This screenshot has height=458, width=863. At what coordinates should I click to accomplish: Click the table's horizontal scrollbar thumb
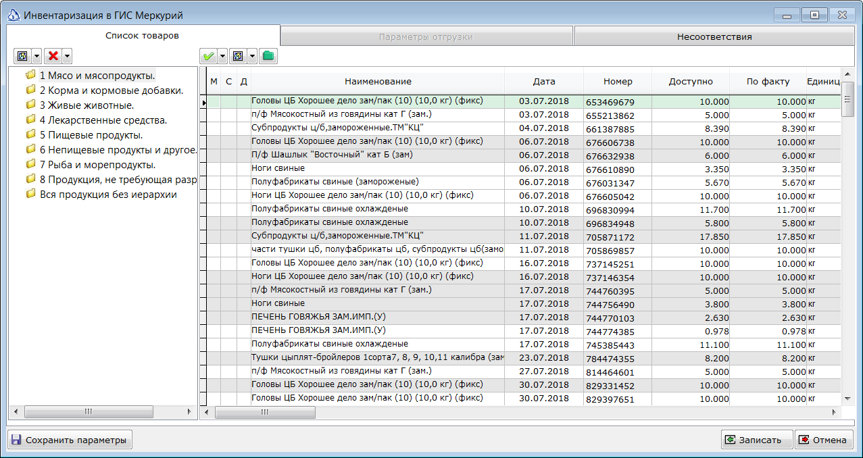(x=264, y=412)
